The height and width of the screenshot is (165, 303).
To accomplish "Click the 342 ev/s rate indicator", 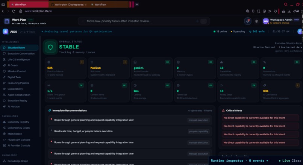I will click(257, 32).
